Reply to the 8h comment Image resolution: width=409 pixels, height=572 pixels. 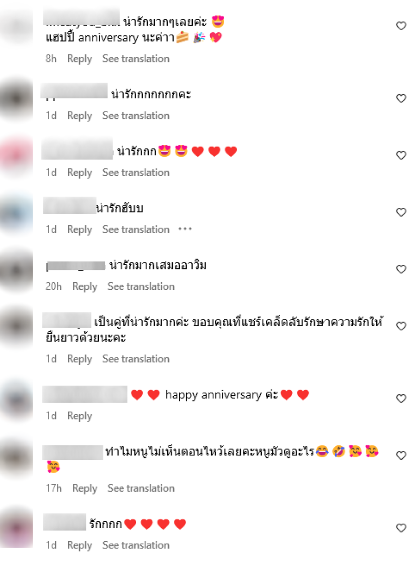(x=80, y=59)
